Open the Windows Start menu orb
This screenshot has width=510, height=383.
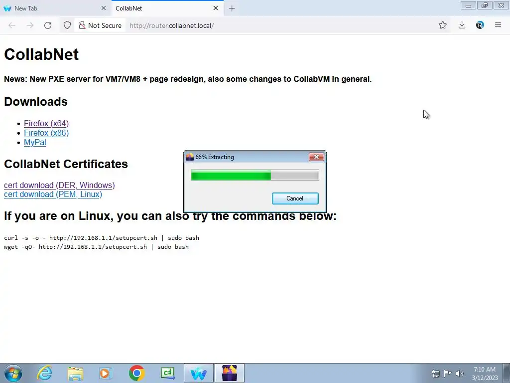click(x=13, y=373)
